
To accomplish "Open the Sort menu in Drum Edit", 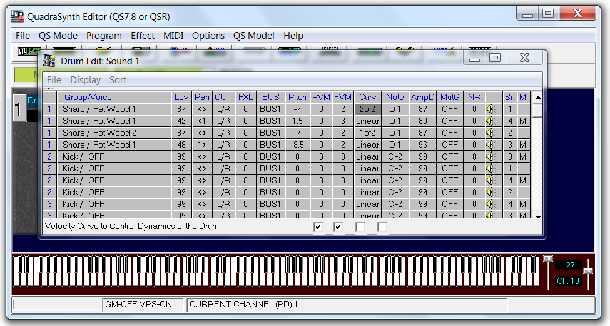I will 118,80.
